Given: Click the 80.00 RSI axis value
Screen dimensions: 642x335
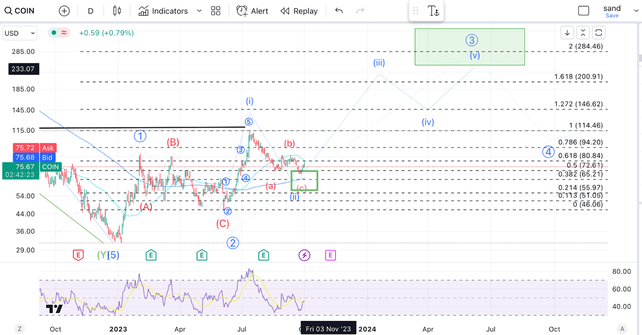Looking at the screenshot, I should [x=621, y=271].
